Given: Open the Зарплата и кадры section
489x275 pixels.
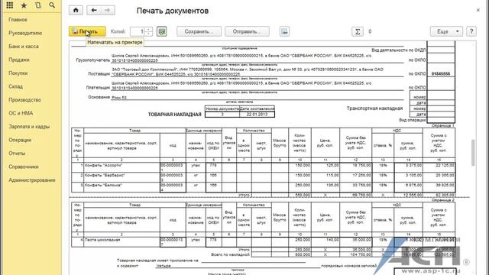Looking at the screenshot, I should pyautogui.click(x=29, y=127).
